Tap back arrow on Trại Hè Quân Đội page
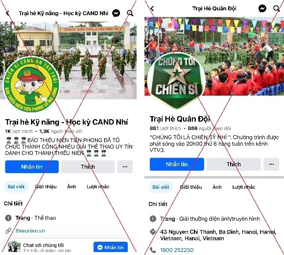Screen dimensions: 284x255 152,8
